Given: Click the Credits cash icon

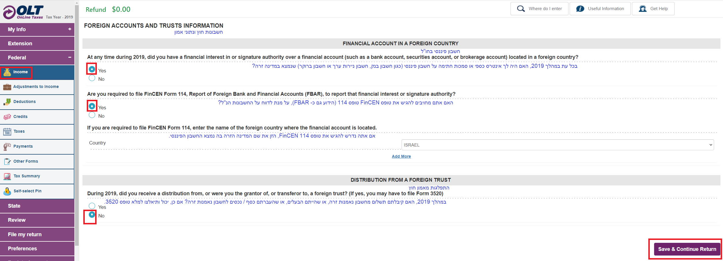Looking at the screenshot, I should tap(7, 117).
